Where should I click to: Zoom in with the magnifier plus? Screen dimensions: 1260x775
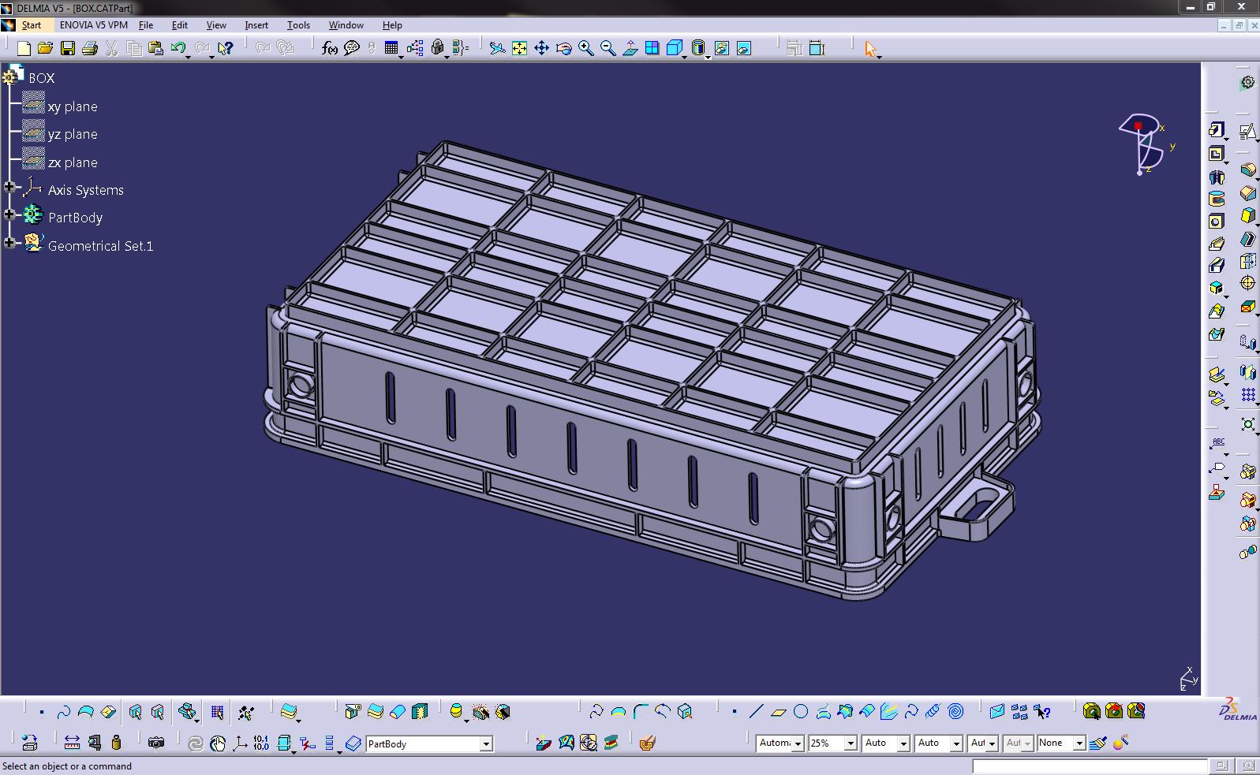click(x=585, y=49)
